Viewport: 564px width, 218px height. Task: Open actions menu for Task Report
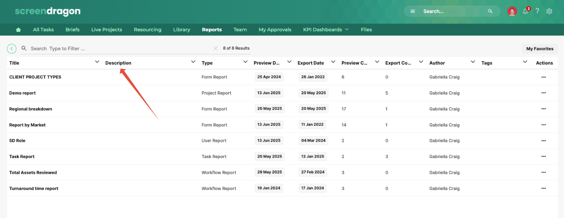544,157
